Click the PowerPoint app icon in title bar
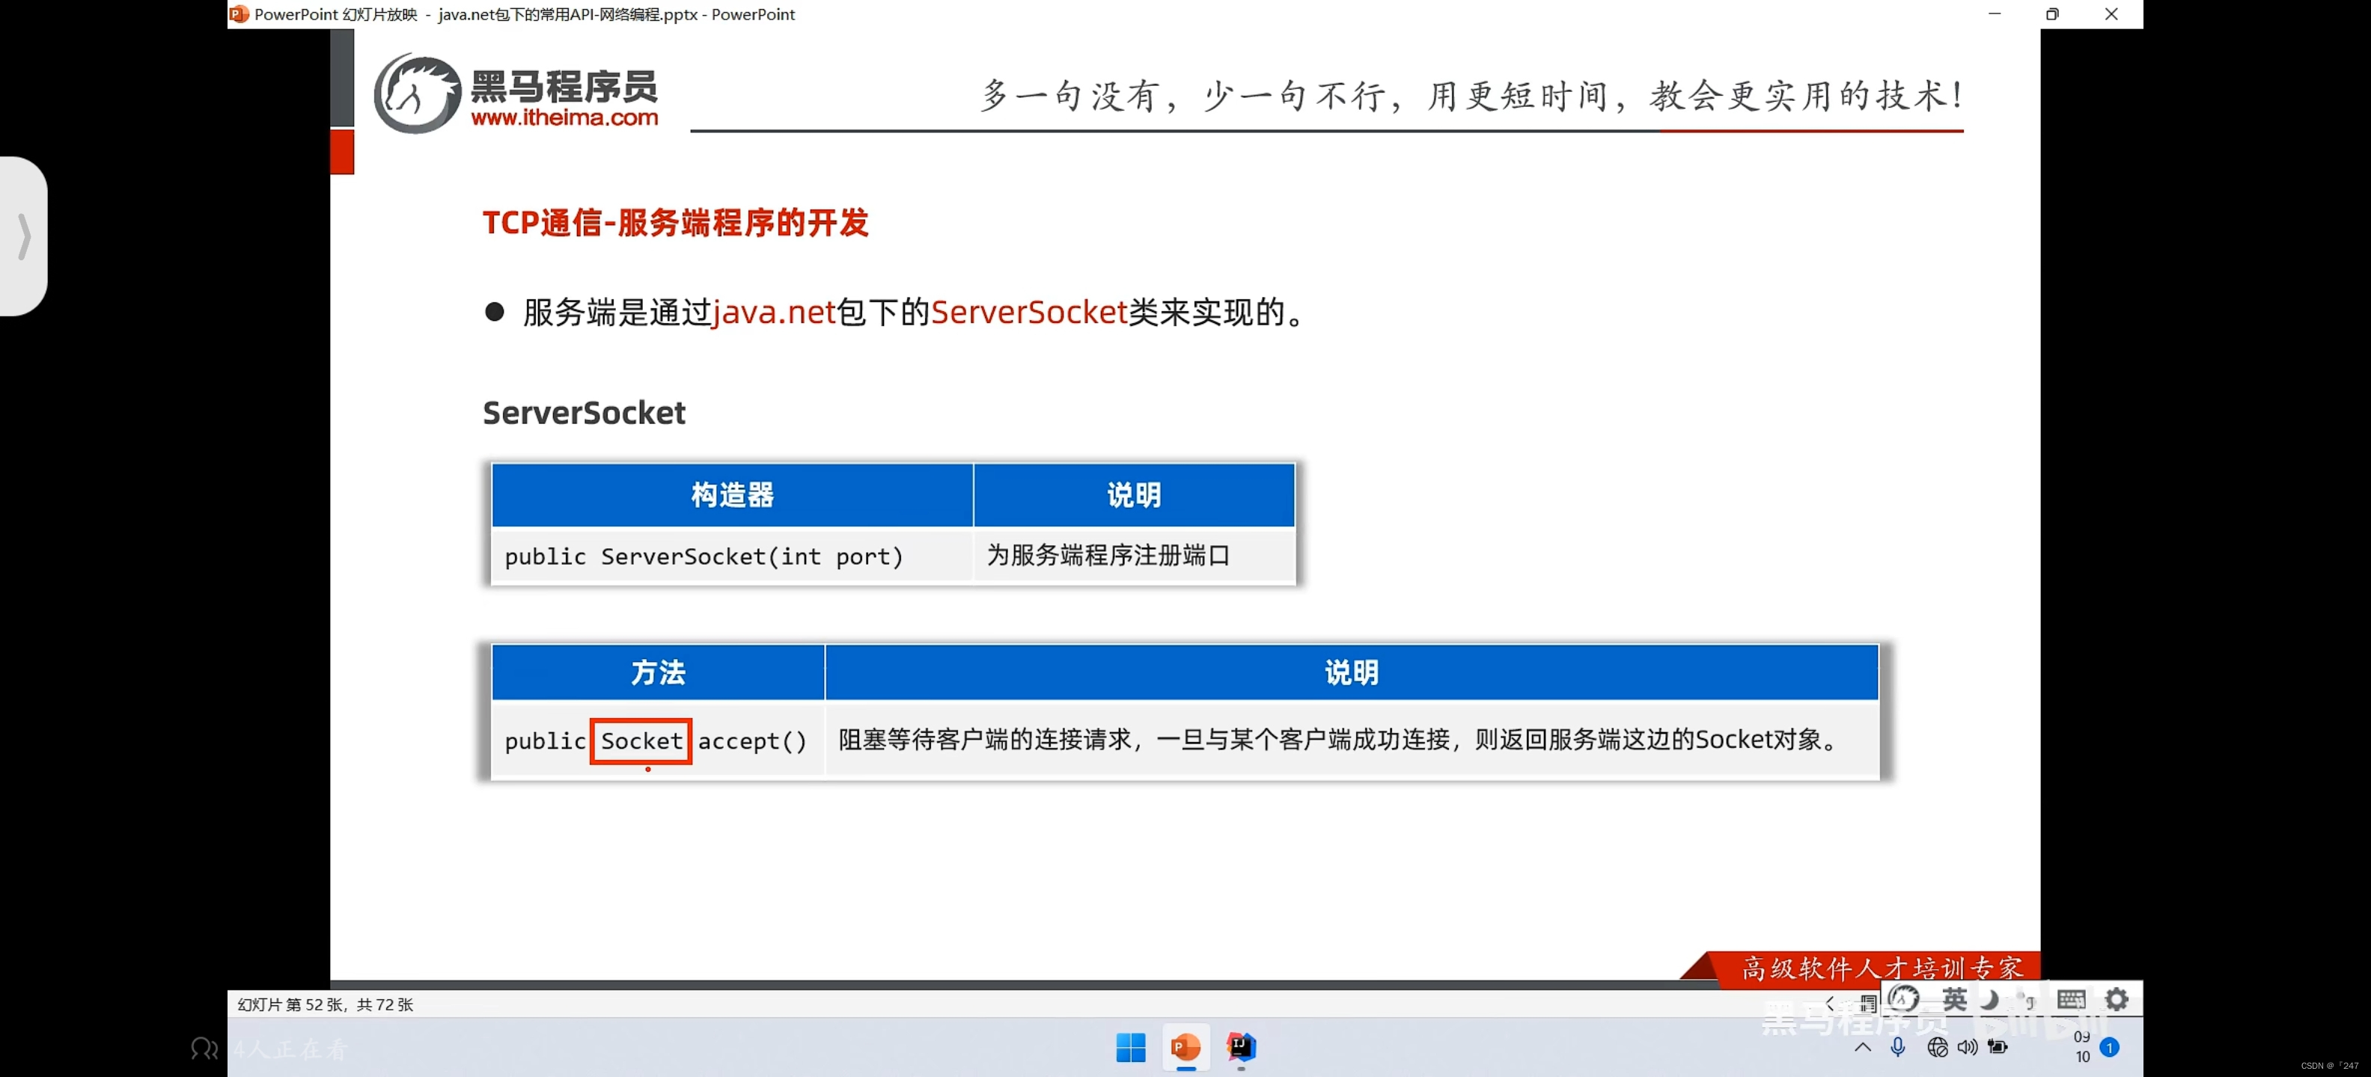The width and height of the screenshot is (2371, 1077). click(x=239, y=13)
